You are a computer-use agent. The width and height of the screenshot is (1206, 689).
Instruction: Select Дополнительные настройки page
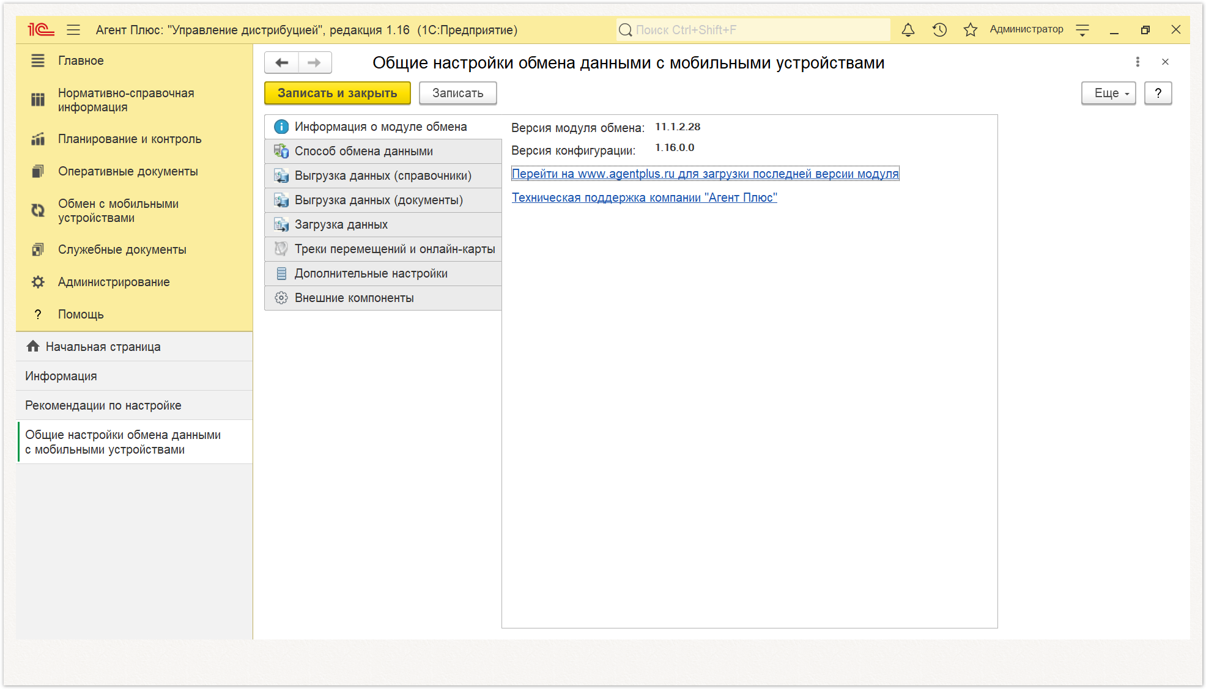tap(383, 273)
